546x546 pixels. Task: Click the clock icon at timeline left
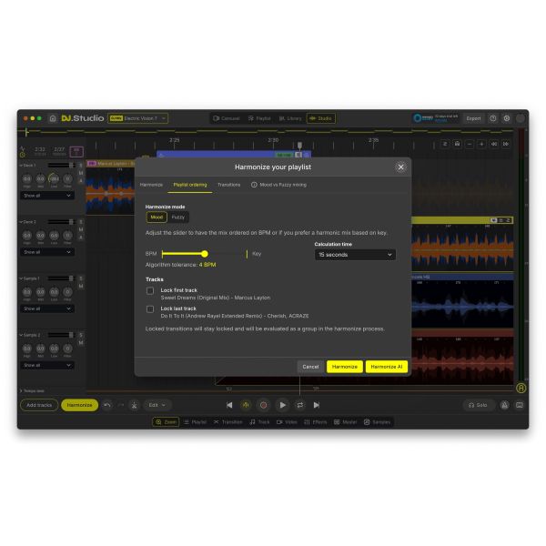coord(23,155)
